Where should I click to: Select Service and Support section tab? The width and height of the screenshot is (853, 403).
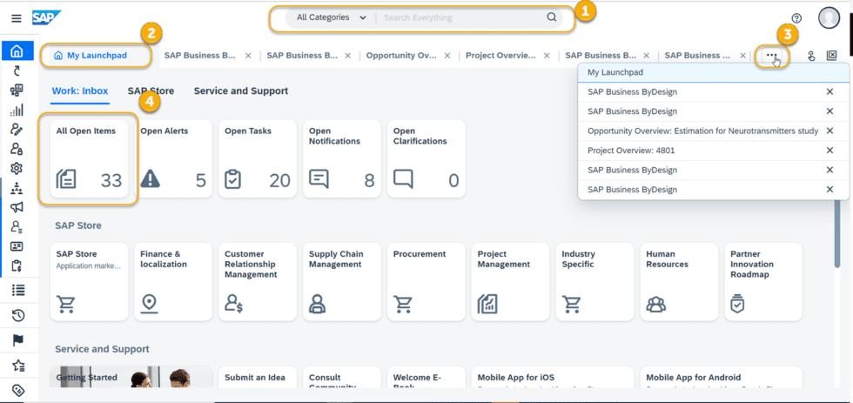(241, 91)
